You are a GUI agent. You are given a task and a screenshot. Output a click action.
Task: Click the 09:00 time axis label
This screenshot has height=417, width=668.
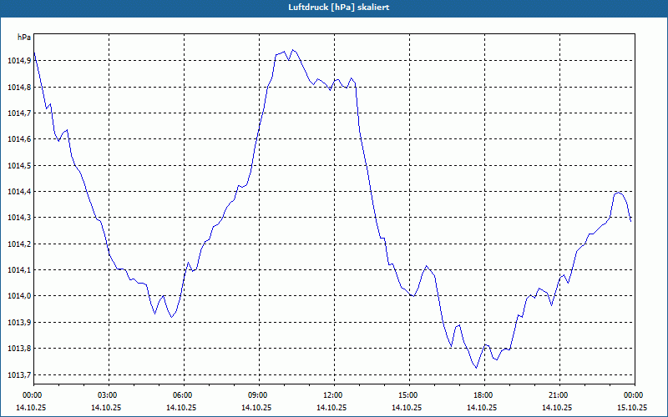click(x=259, y=395)
